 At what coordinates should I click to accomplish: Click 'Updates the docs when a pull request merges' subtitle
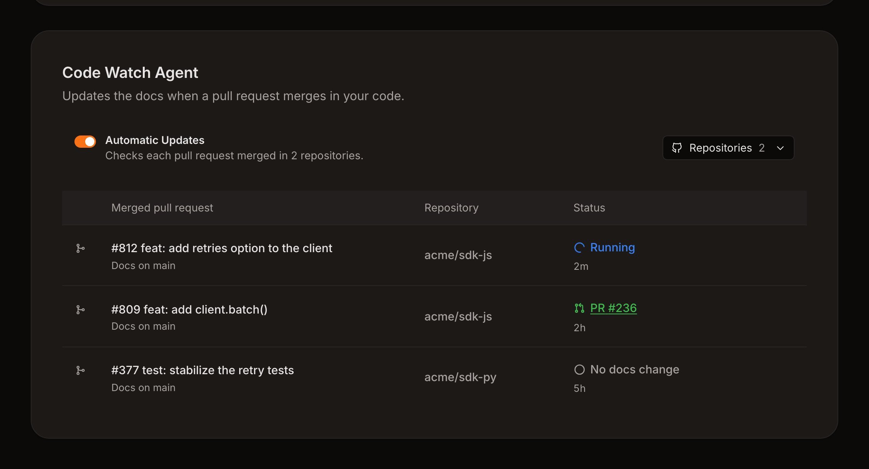click(233, 96)
